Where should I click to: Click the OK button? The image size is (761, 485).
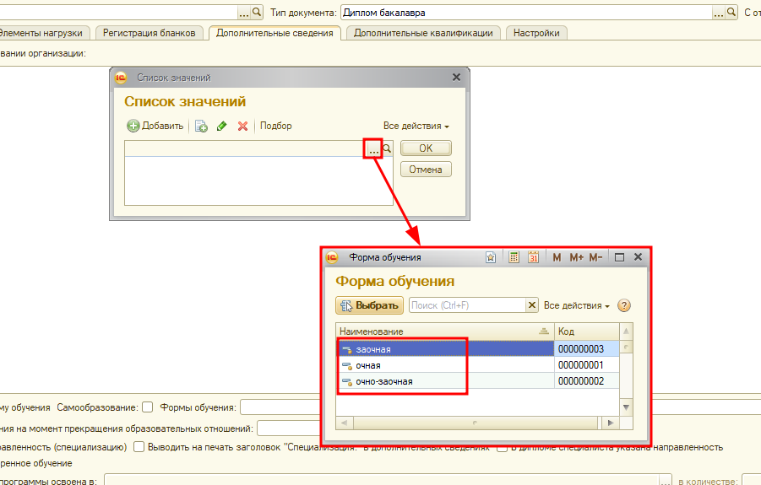(x=426, y=148)
